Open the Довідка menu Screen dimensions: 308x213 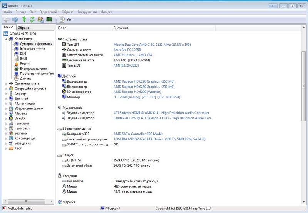tap(107, 12)
